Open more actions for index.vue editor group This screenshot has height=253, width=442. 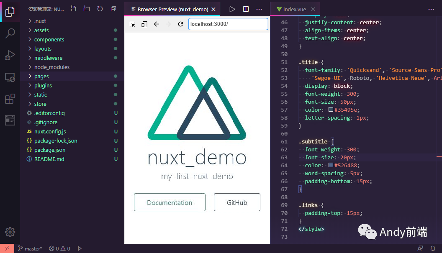pyautogui.click(x=431, y=9)
